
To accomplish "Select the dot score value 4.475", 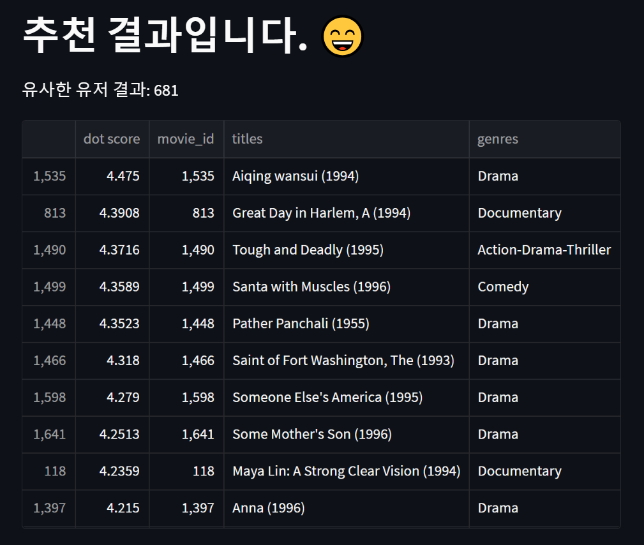I will (112, 176).
